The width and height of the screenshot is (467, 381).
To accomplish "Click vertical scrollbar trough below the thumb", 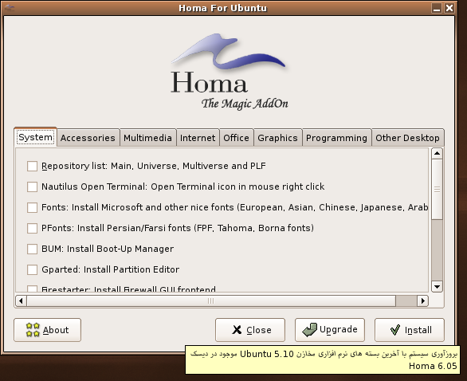I will (437, 250).
